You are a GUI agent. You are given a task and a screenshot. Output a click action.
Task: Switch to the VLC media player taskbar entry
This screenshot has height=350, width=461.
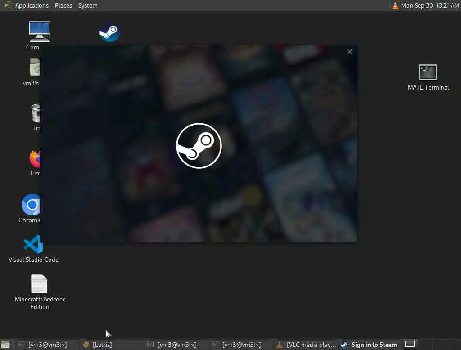(307, 345)
